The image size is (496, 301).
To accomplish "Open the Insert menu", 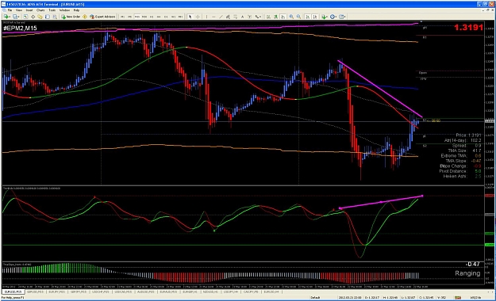I will click(x=29, y=10).
